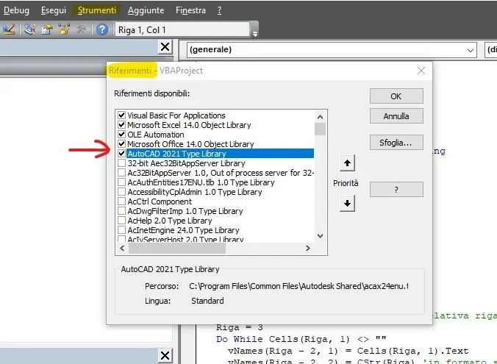Click the Design Mode toolbar icon
The height and width of the screenshot is (364, 497).
click(x=10, y=30)
